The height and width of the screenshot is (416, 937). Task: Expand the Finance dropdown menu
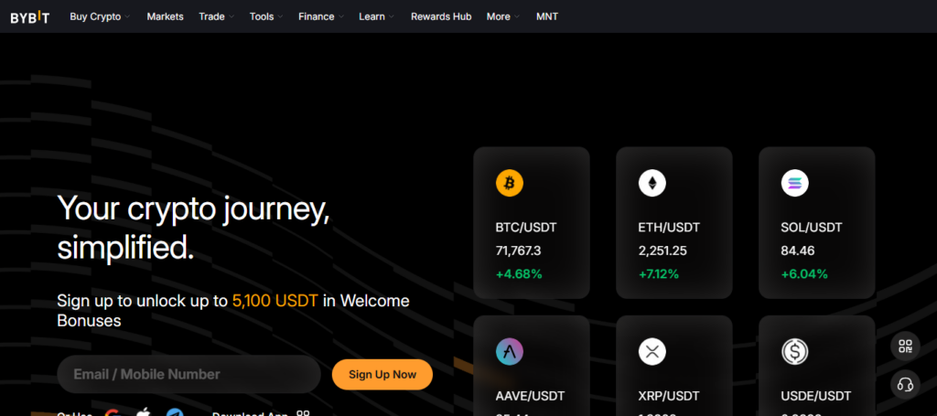click(x=321, y=16)
